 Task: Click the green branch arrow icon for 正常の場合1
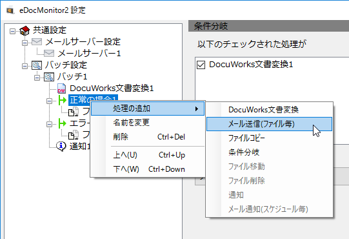pos(62,100)
